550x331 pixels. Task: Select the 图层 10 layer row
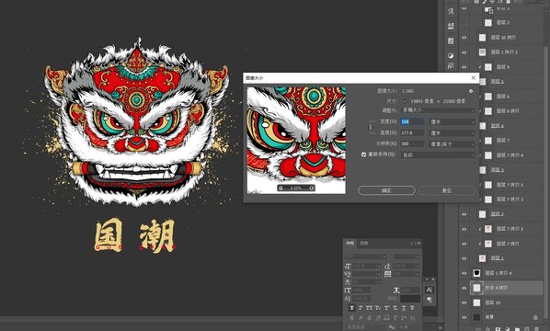(501, 302)
